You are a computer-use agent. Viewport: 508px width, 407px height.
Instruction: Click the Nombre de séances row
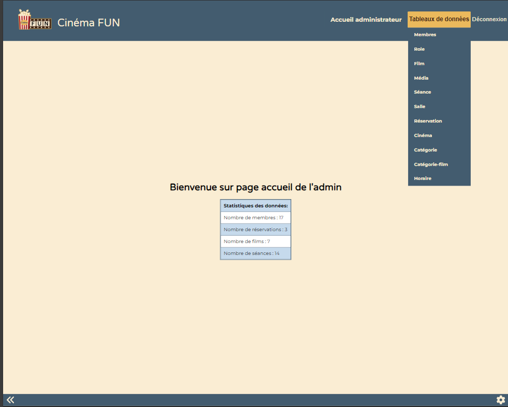[x=256, y=253]
